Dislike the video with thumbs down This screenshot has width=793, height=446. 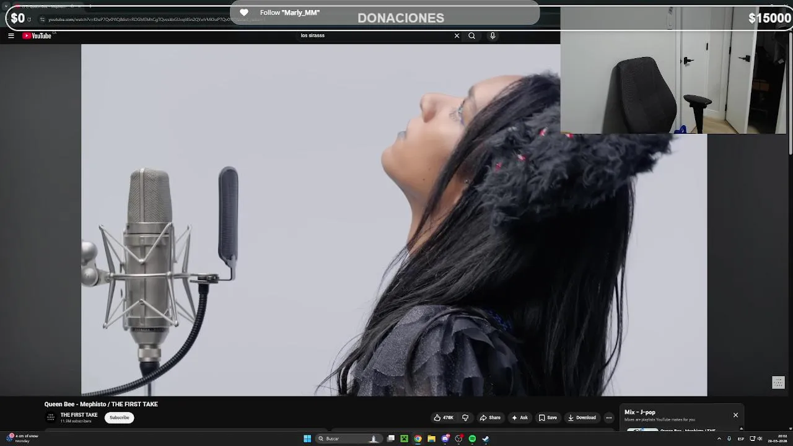(x=465, y=418)
